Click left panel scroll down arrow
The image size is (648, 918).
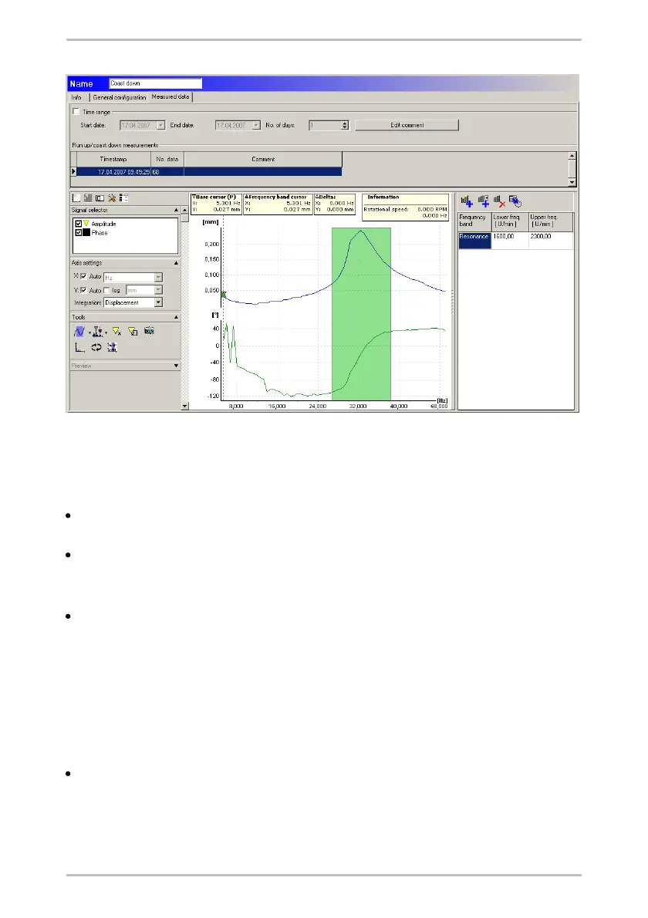[185, 406]
